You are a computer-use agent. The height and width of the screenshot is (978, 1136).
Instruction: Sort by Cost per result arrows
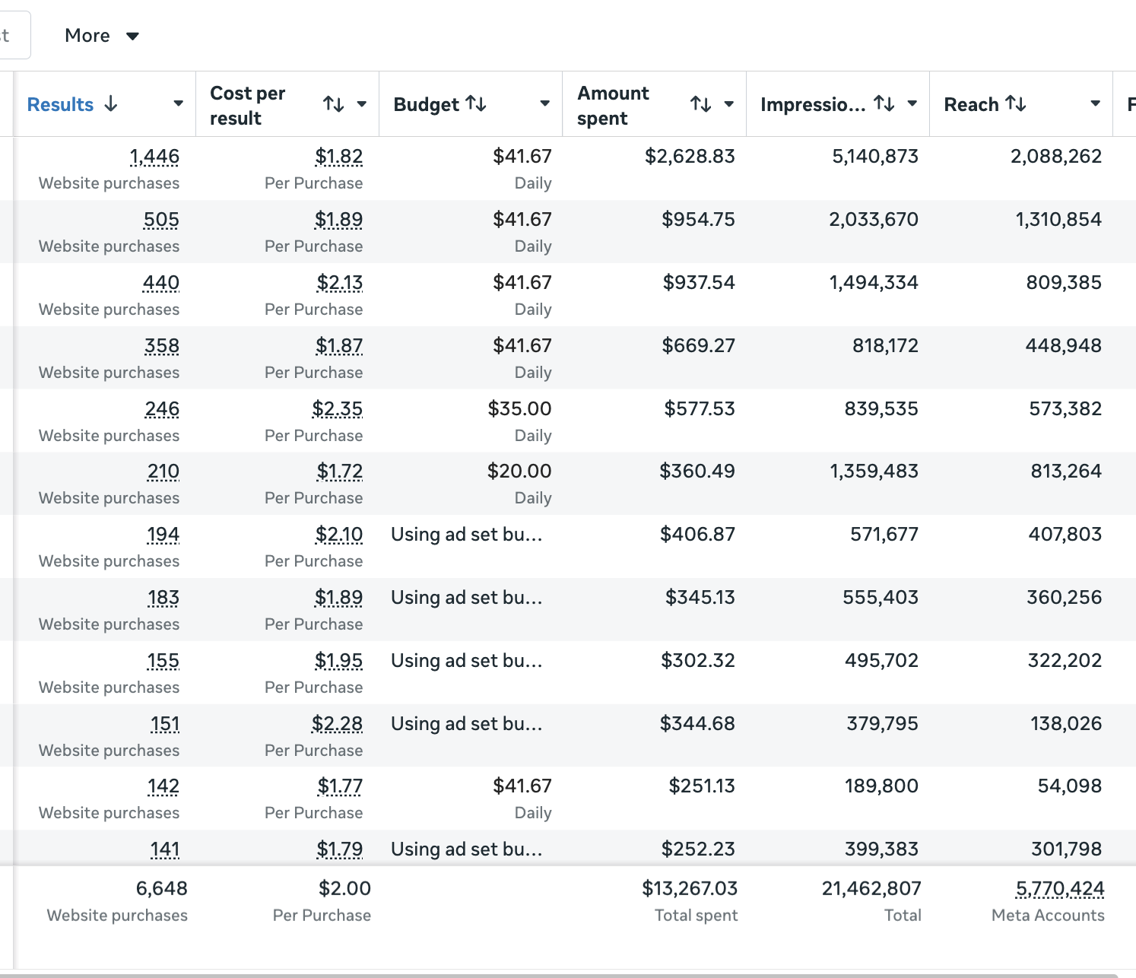tap(334, 104)
